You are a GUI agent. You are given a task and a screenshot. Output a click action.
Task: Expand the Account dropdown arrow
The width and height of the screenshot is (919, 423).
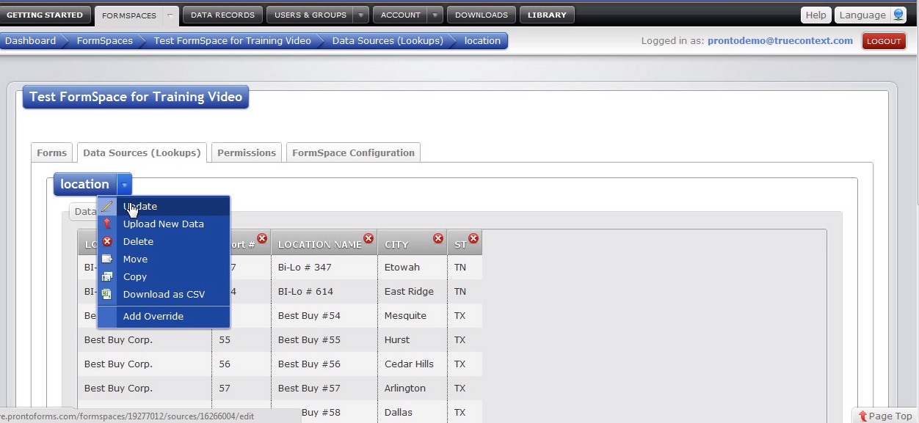coord(435,15)
